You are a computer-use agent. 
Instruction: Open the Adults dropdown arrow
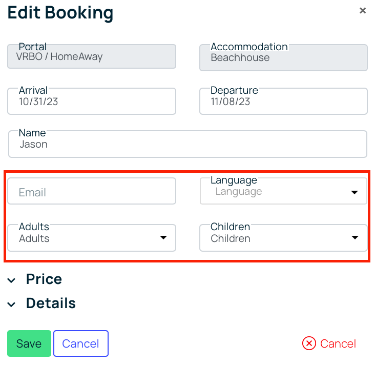click(163, 237)
